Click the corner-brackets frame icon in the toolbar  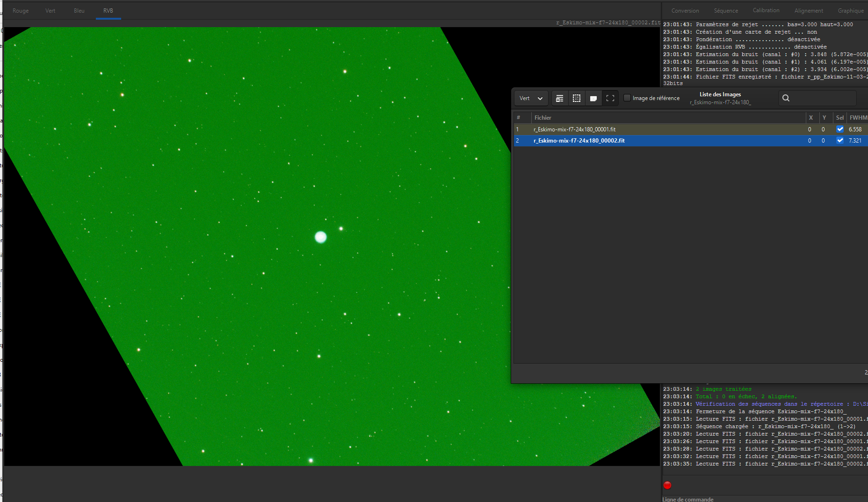pos(610,98)
